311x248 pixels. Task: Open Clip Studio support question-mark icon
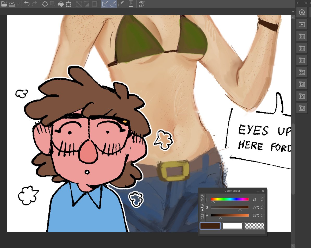pyautogui.click(x=141, y=4)
